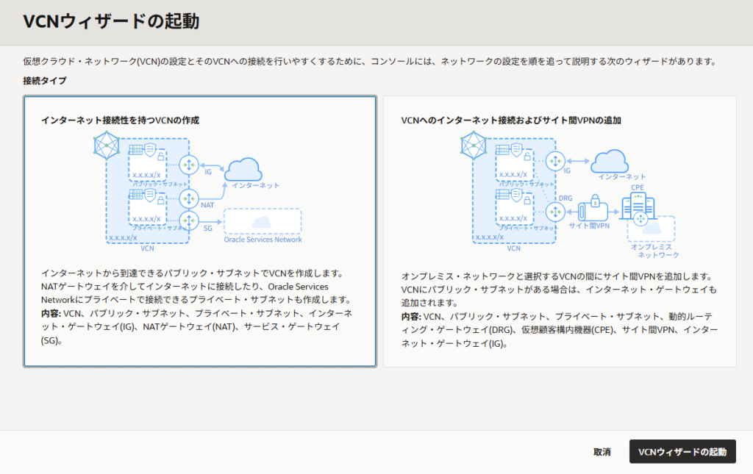Click the IG gateway icon in left diagram
753x474 pixels.
tap(189, 165)
